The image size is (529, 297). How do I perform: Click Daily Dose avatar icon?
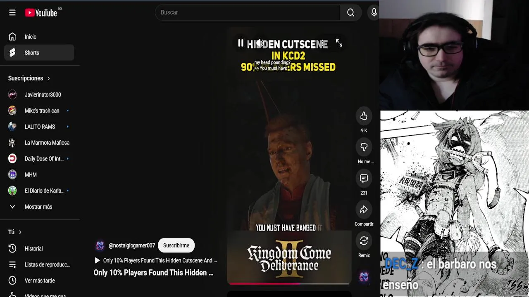12,158
